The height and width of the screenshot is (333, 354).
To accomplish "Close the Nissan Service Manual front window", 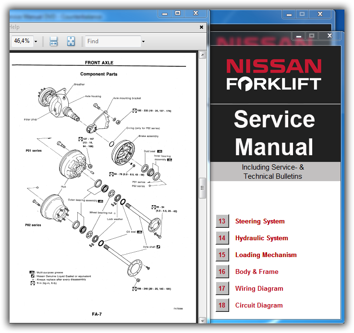I will pos(330,36).
